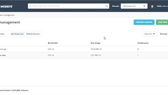Image resolution: width=168 pixels, height=95 pixels.
Task: Click the JBMC Software copyright text
Action: (14, 90)
